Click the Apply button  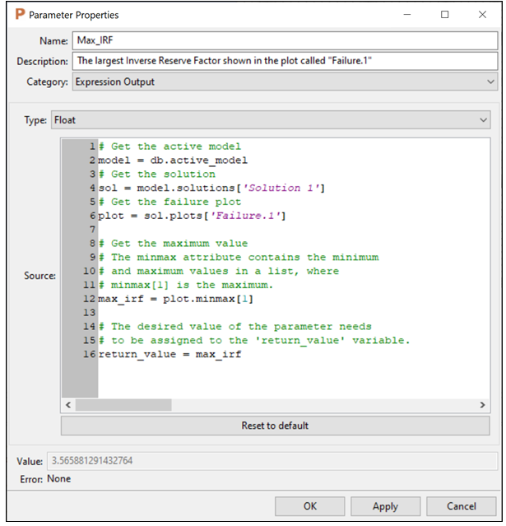[x=385, y=506]
